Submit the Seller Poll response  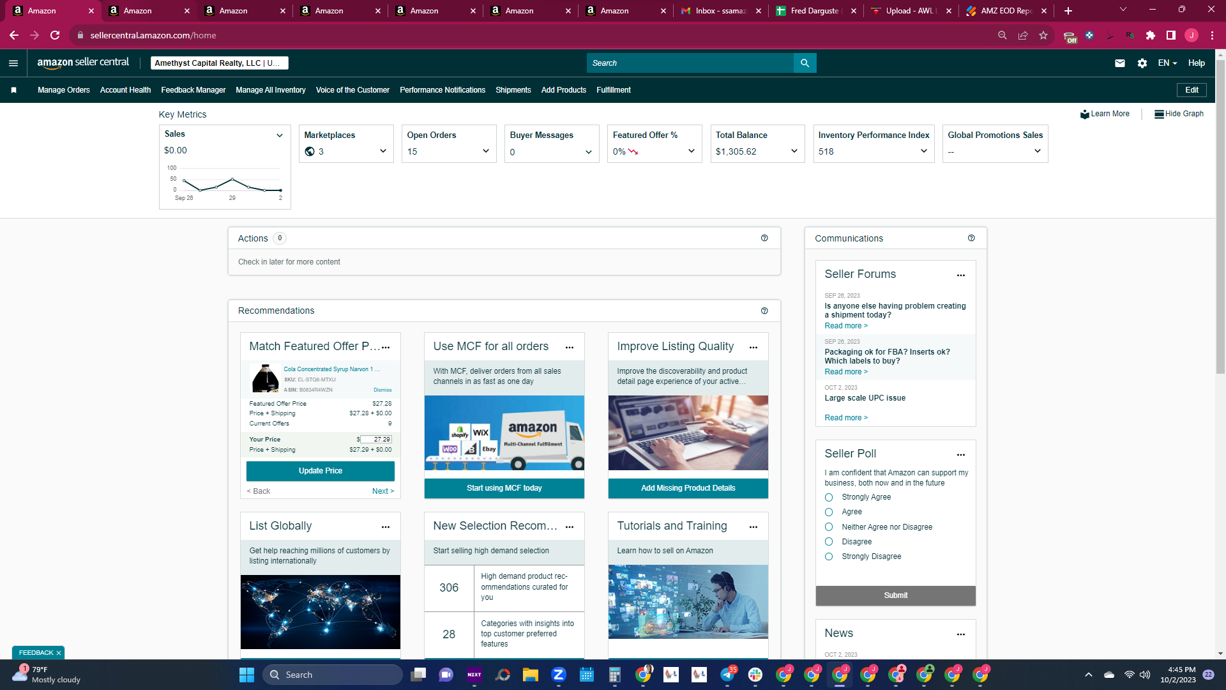point(896,595)
